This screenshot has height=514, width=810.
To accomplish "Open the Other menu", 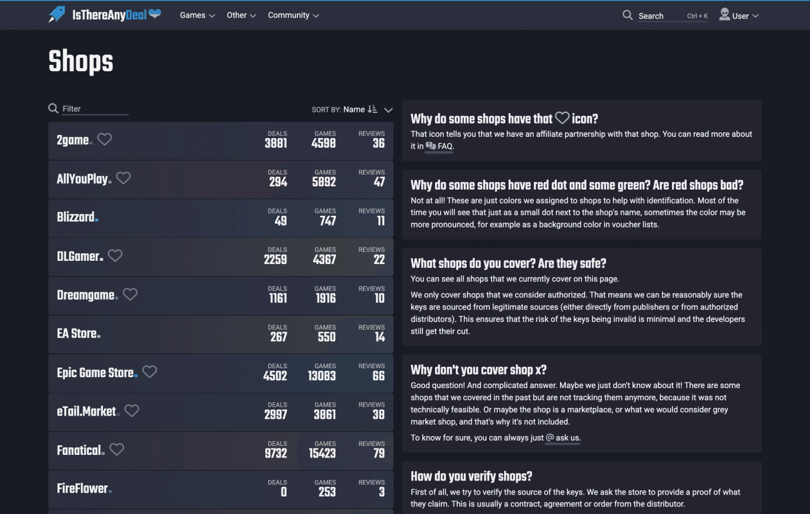I will 242,15.
